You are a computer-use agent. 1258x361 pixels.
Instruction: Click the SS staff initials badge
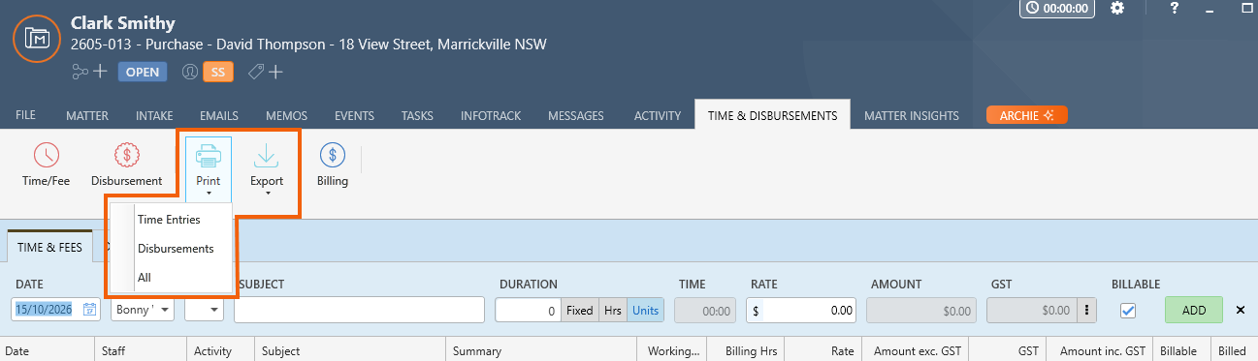(x=218, y=72)
